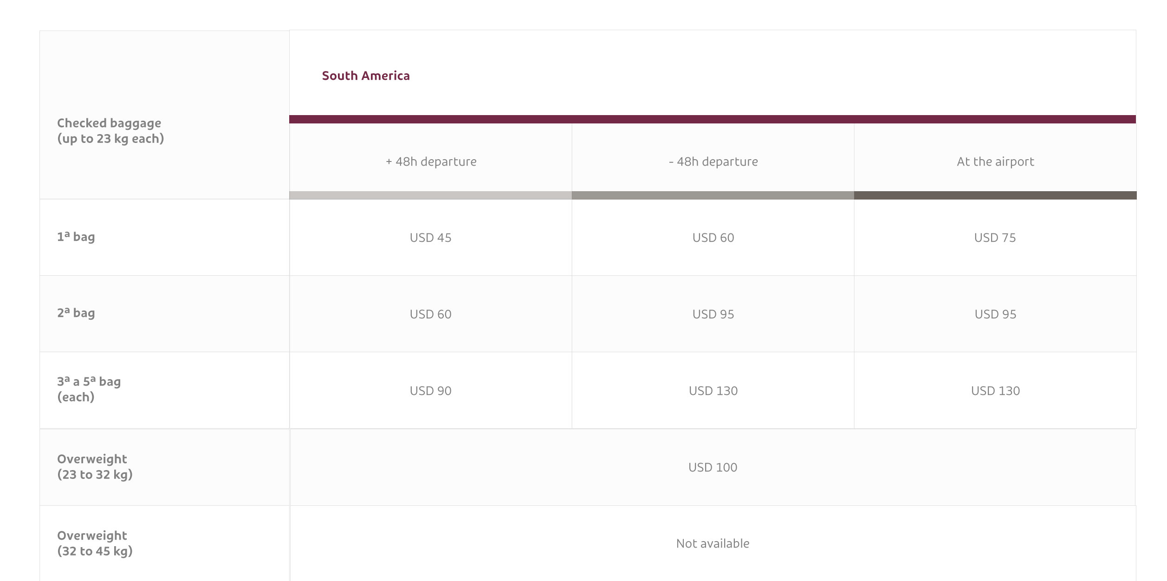Click USD 60 in the 2ª bag row
1167x581 pixels.
pyautogui.click(x=430, y=314)
